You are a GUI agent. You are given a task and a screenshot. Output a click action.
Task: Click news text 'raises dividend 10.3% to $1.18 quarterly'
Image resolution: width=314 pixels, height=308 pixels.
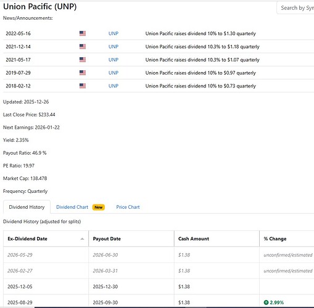pos(217,47)
